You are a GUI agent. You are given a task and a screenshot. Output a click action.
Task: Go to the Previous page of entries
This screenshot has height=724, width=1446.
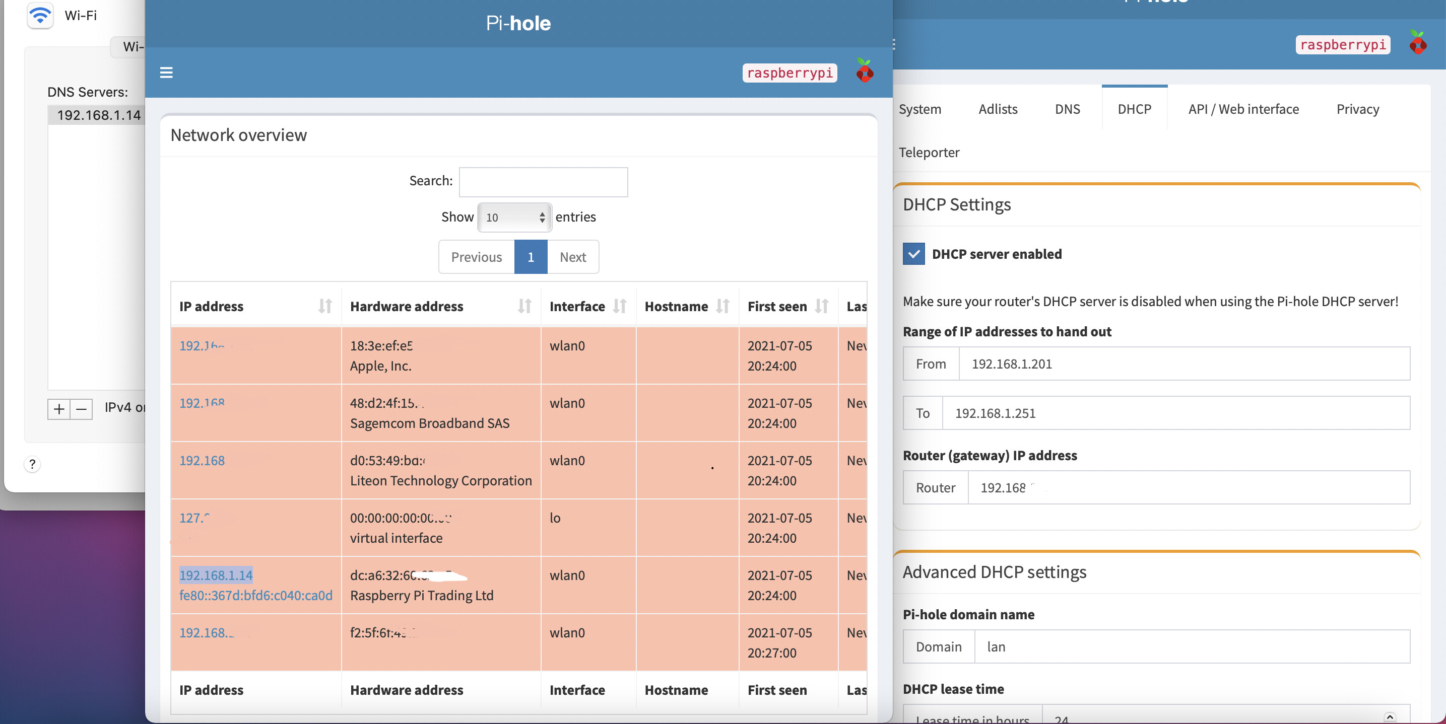pyautogui.click(x=477, y=257)
